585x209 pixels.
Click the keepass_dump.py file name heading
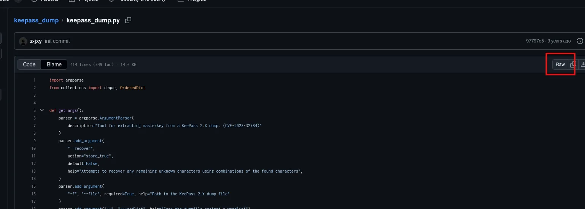point(93,20)
